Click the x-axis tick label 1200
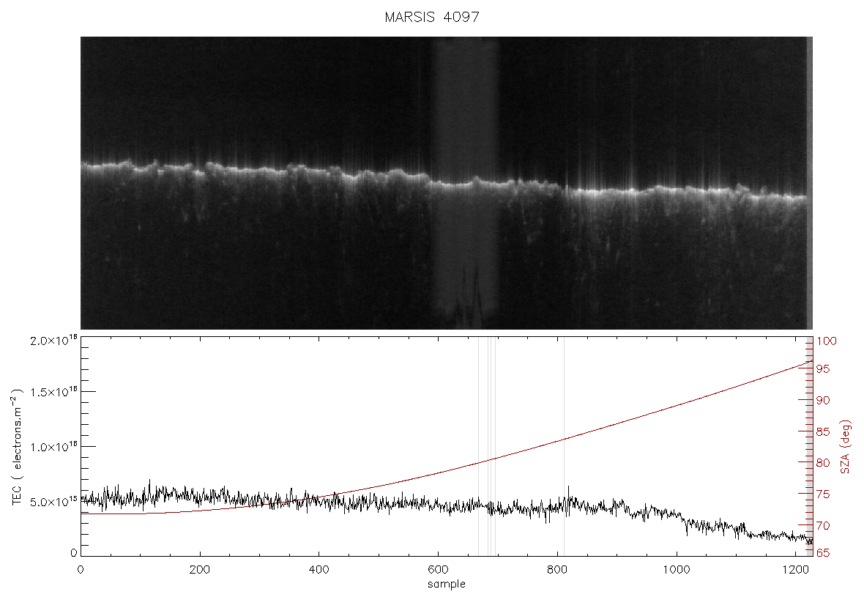864x608 pixels. [795, 569]
